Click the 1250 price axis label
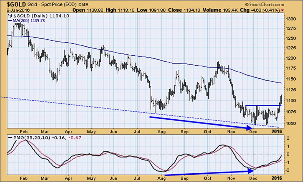 [291, 38]
